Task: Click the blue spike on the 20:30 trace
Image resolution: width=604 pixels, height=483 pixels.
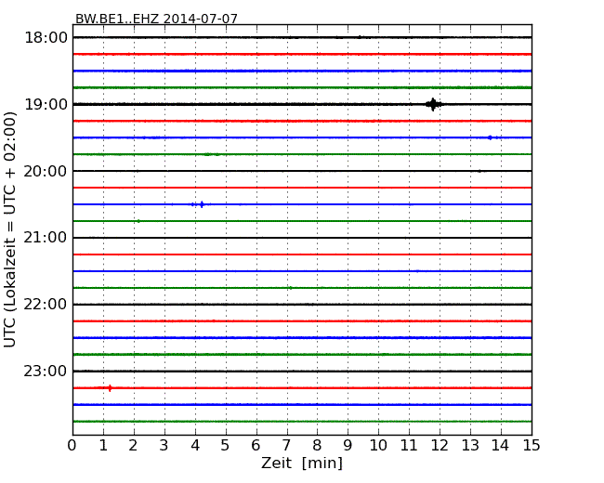Action: 202,204
